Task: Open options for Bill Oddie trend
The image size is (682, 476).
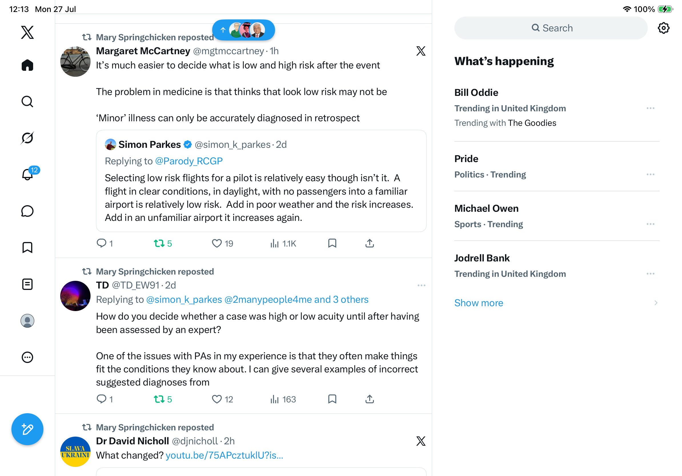Action: point(650,108)
